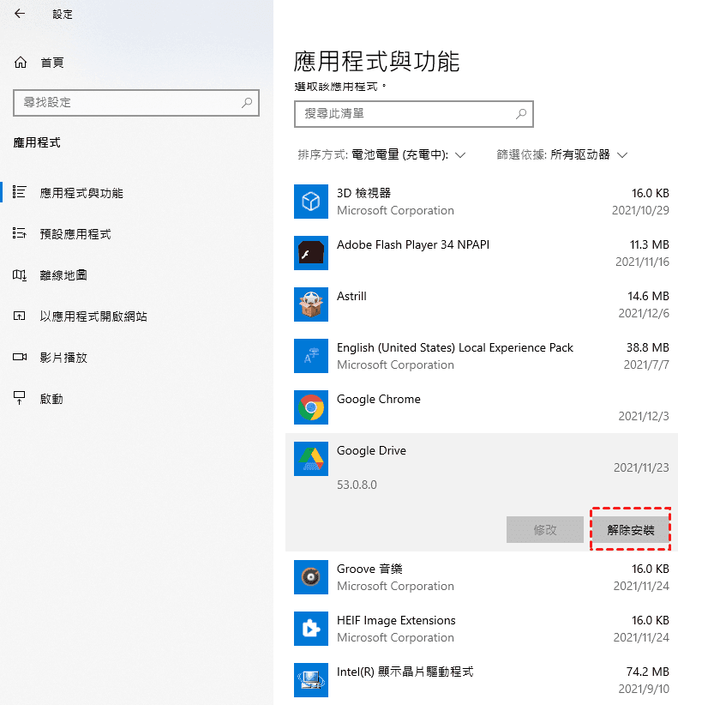Click the HEIF Image Extensions icon
The width and height of the screenshot is (708, 705).
click(311, 629)
